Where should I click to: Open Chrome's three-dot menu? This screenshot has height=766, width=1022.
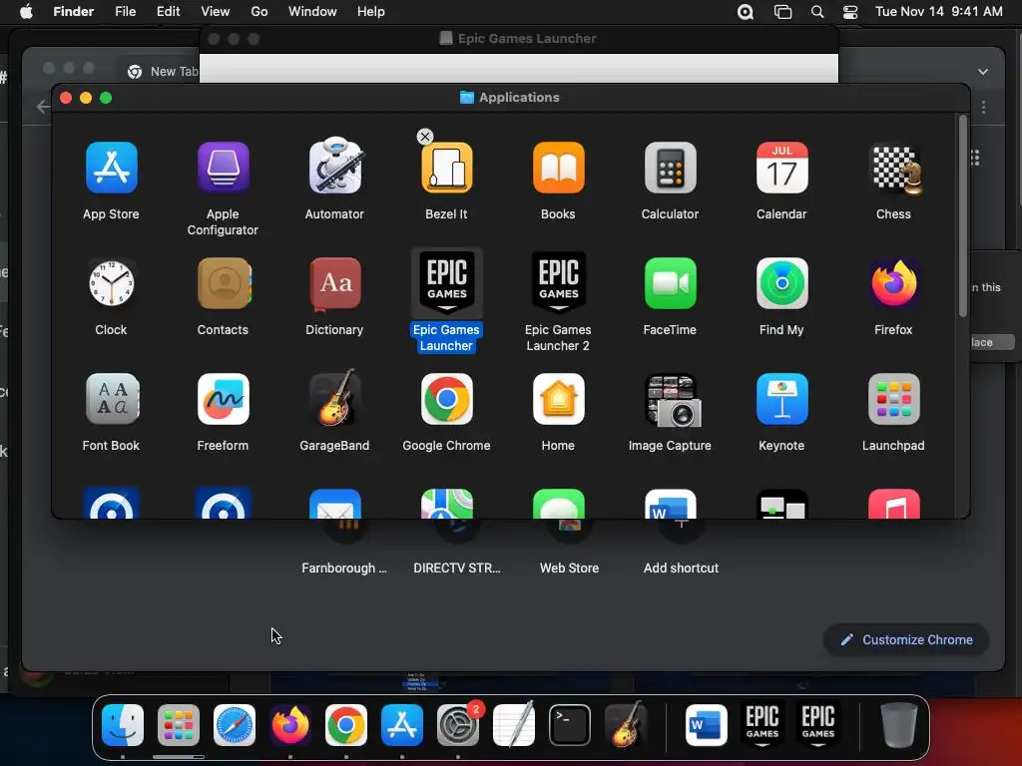click(983, 107)
